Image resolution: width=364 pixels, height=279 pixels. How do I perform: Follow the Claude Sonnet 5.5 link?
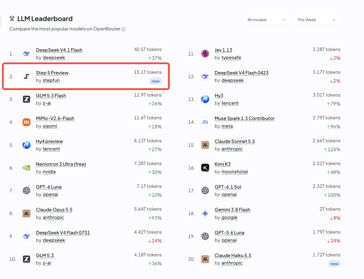point(235,141)
